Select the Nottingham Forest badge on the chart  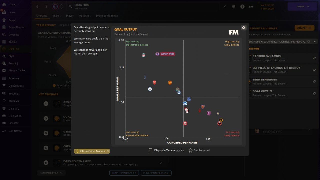click(x=200, y=110)
